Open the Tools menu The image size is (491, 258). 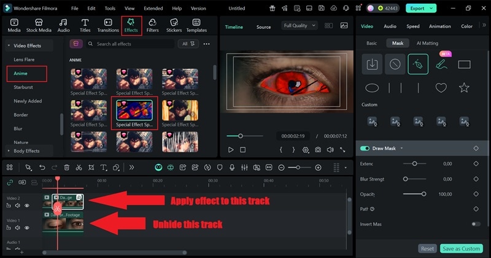click(x=110, y=9)
